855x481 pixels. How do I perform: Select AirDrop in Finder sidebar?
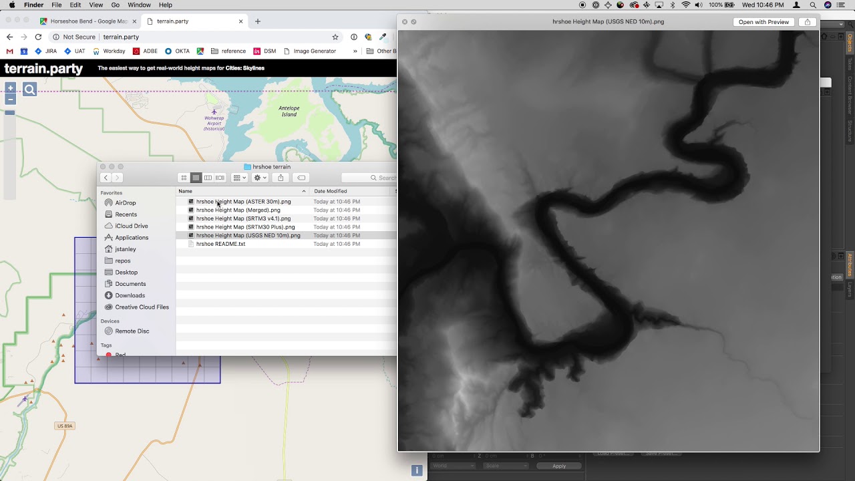pos(125,203)
